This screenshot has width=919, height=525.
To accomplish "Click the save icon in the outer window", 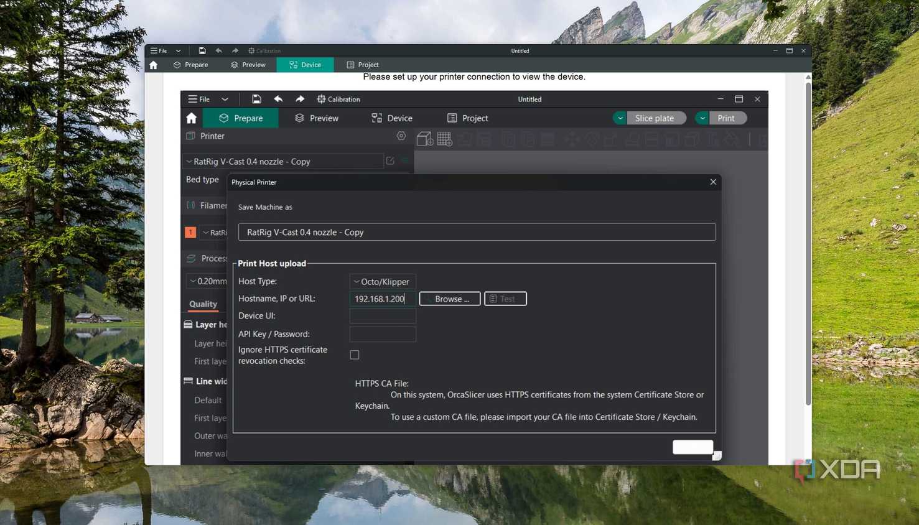I will (x=202, y=50).
